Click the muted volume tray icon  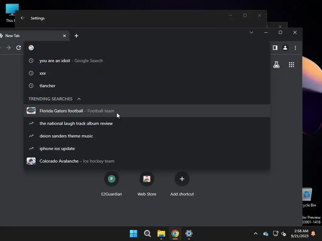[x=284, y=233]
